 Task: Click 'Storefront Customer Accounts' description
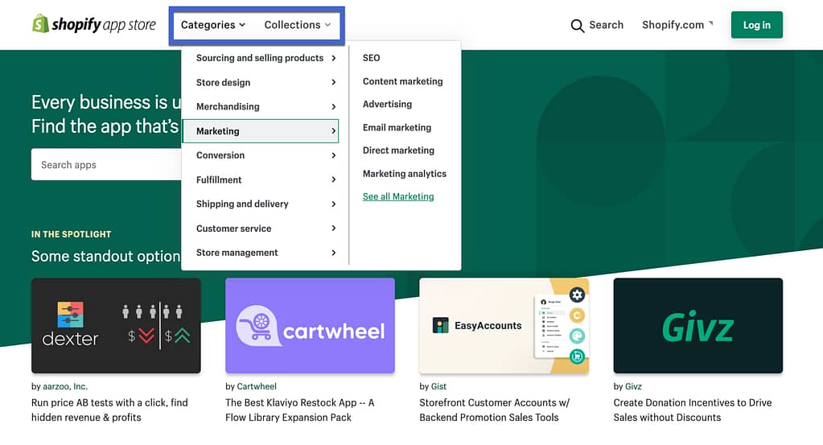coord(495,410)
